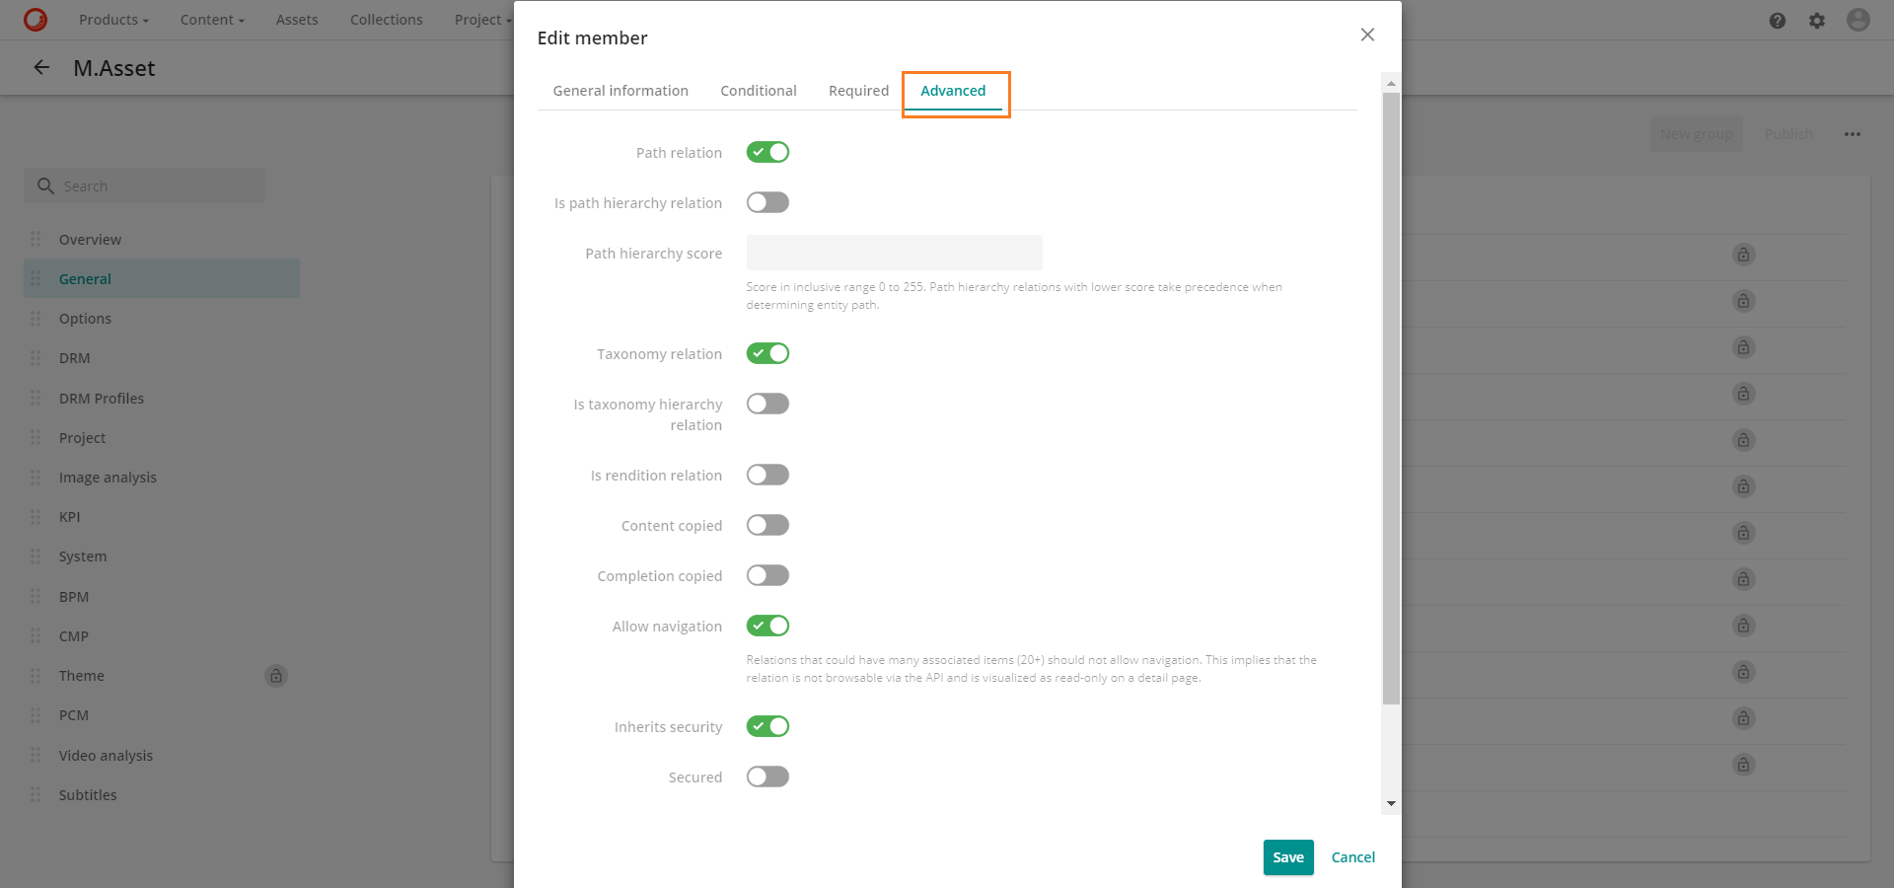
Task: Click the Save button
Action: click(x=1287, y=857)
